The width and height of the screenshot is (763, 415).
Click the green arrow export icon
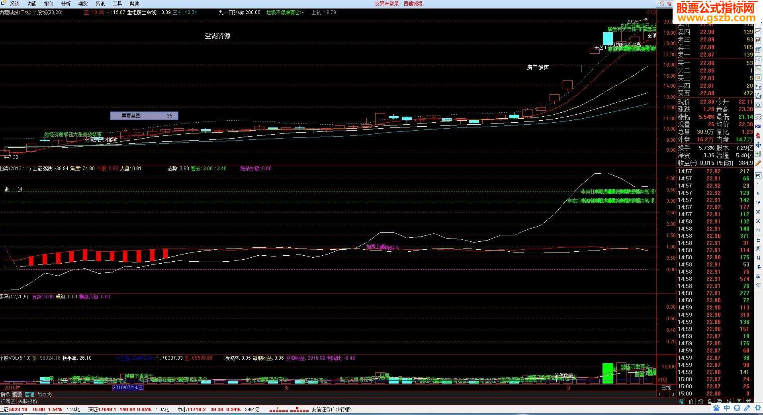click(x=758, y=154)
